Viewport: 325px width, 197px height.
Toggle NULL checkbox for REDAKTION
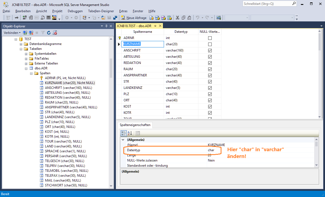[x=210, y=63]
